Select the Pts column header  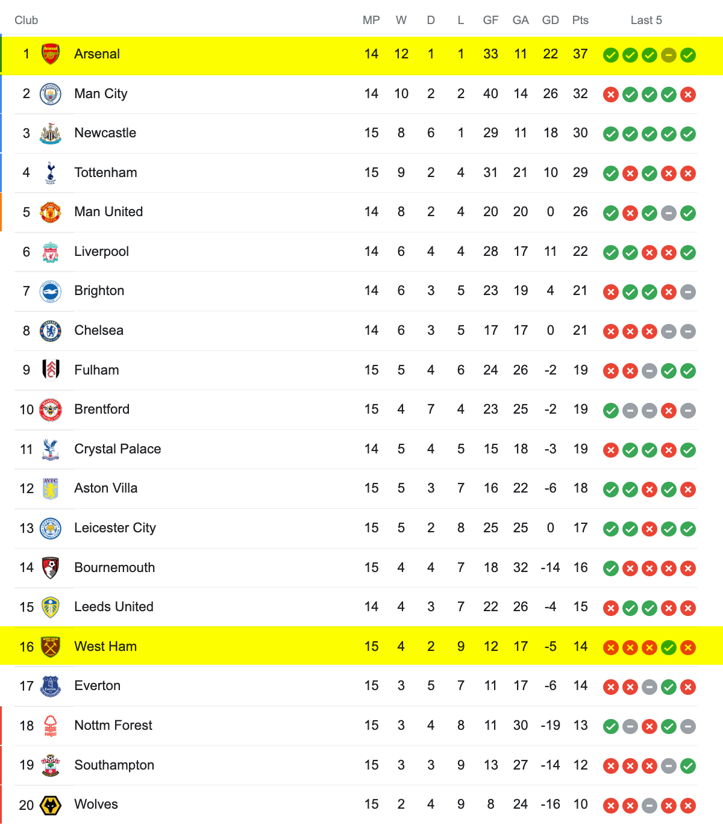coord(580,20)
